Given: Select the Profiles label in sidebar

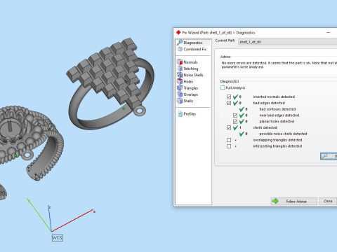Looking at the screenshot, I should (x=190, y=114).
